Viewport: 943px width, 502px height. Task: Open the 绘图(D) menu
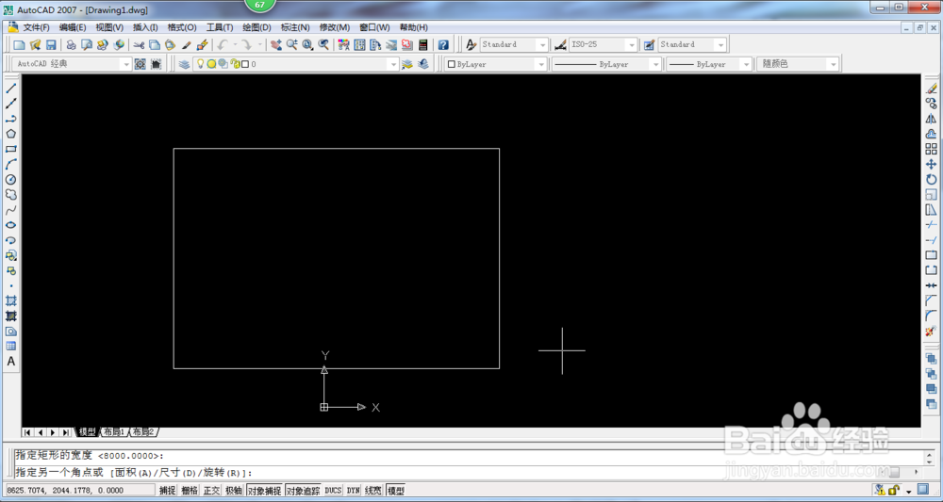click(x=256, y=27)
